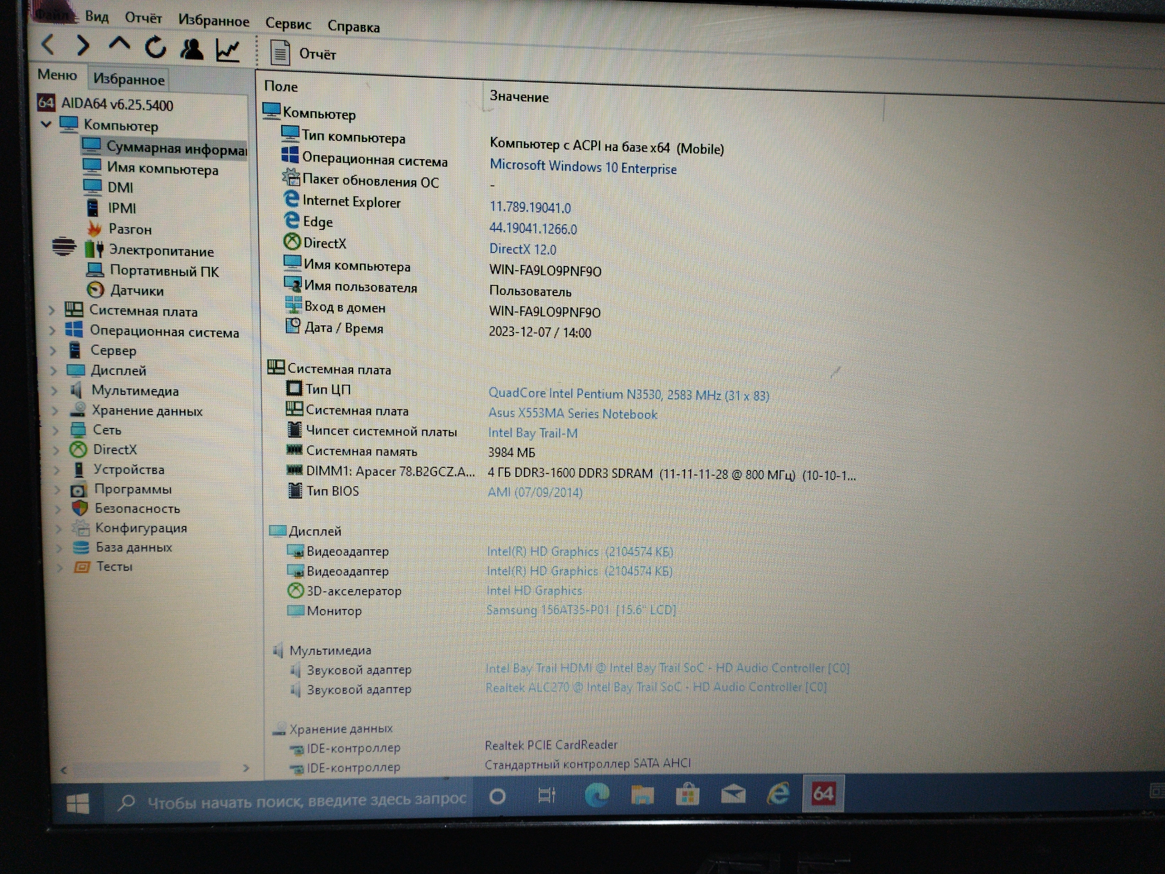This screenshot has width=1165, height=874.
Task: Expand the Хранение данных tree node
Action: 55,411
